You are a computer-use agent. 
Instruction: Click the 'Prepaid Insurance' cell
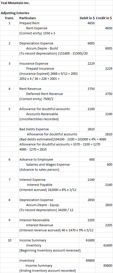pyautogui.click(x=40, y=69)
